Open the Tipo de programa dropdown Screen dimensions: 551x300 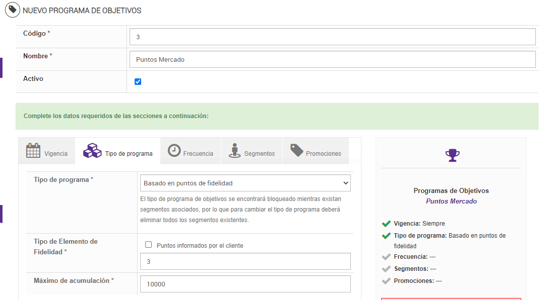(245, 183)
